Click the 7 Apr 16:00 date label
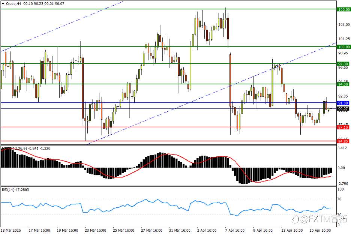The image size is (351, 234). [x=235, y=230]
